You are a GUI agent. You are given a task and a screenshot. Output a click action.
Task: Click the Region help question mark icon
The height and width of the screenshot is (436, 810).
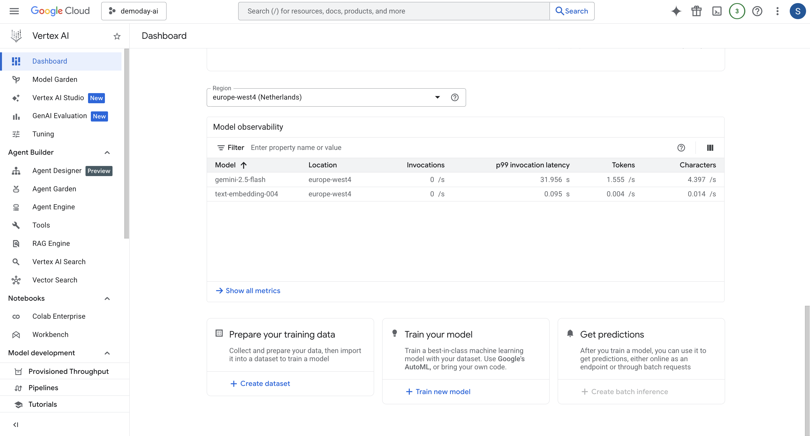tap(454, 98)
